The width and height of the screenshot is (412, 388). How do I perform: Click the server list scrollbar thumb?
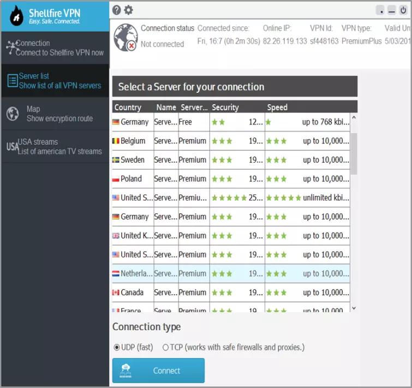point(354,153)
